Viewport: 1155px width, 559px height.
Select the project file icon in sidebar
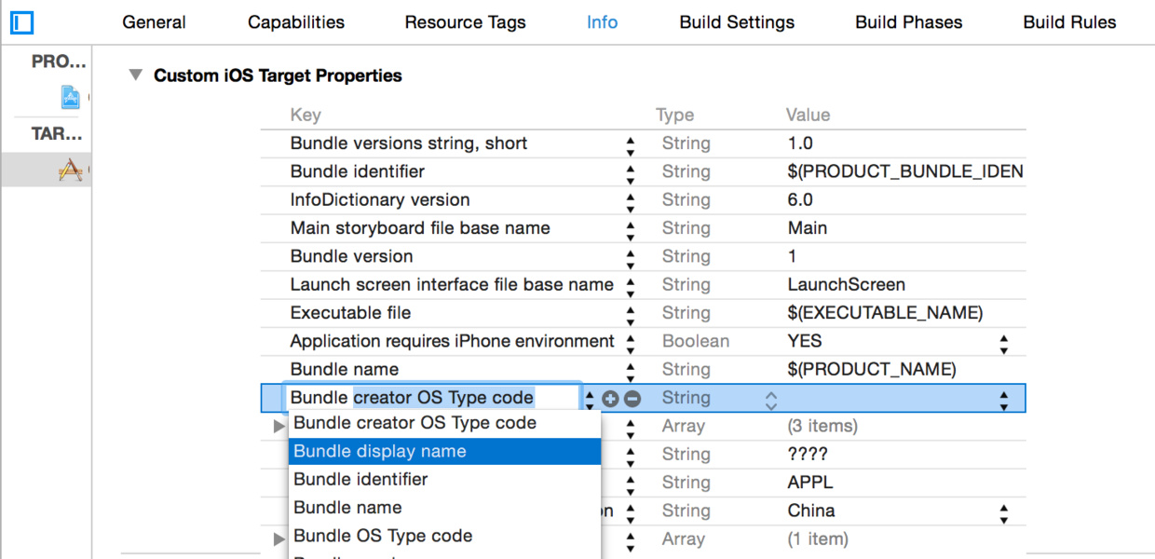pos(71,96)
